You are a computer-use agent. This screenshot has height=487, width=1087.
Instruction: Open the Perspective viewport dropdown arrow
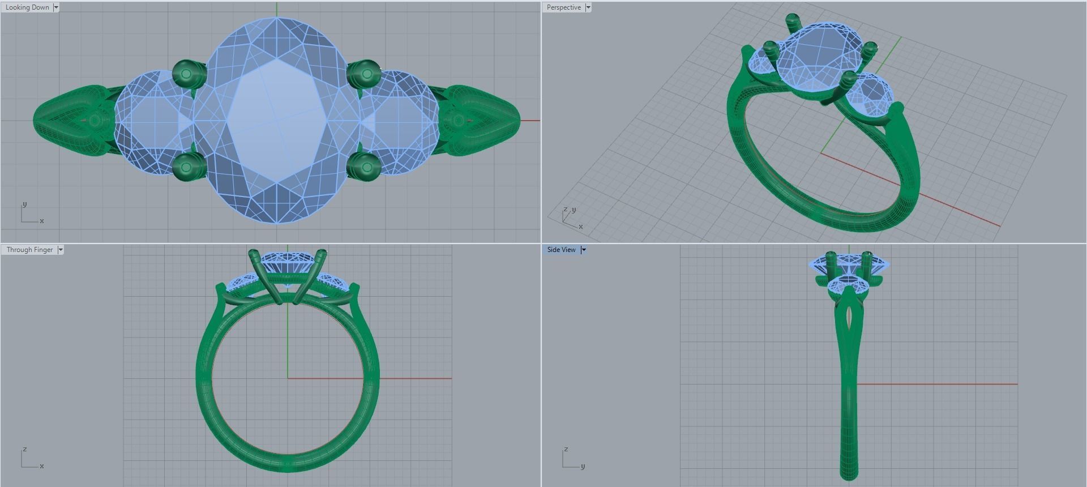point(588,7)
